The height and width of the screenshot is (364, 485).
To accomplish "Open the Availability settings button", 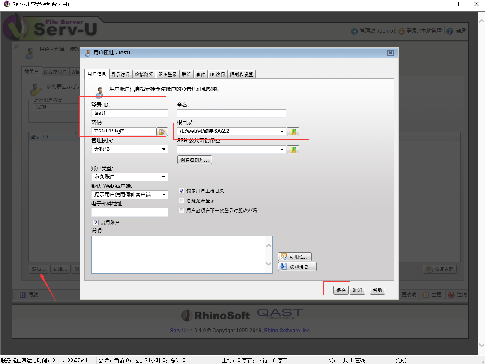I will click(295, 257).
